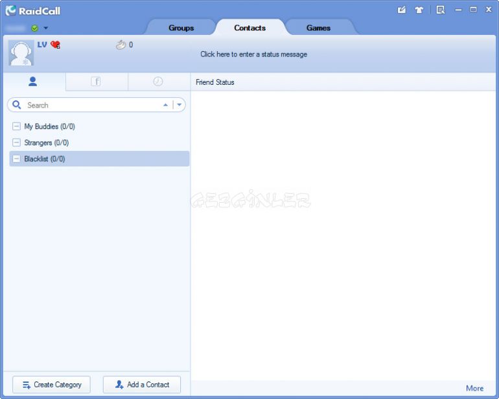The width and height of the screenshot is (499, 399).
Task: Open the status dropdown arrow beside username
Action: point(46,28)
